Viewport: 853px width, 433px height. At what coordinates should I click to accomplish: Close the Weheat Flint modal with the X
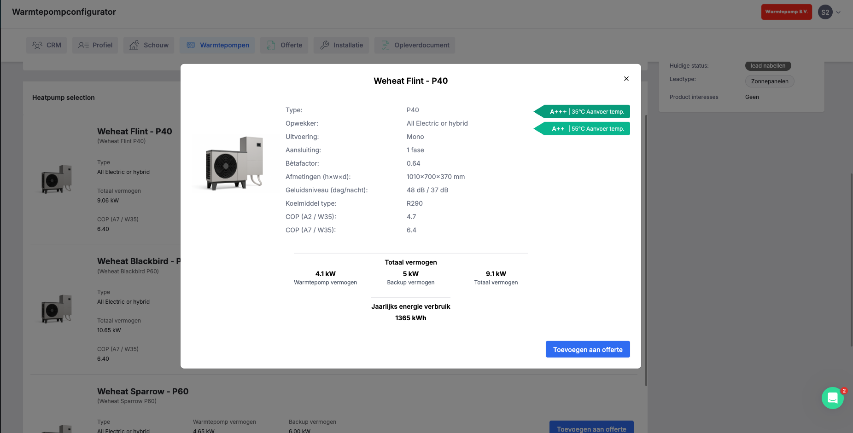tap(626, 78)
